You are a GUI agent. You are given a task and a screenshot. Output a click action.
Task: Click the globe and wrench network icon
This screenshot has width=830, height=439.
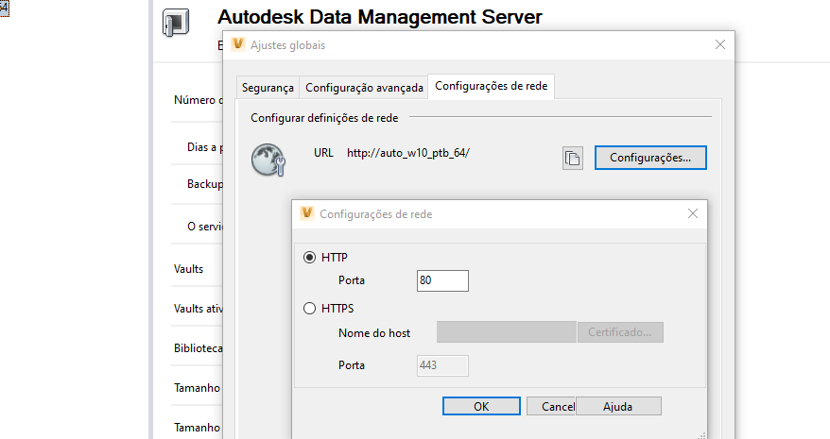pyautogui.click(x=268, y=160)
